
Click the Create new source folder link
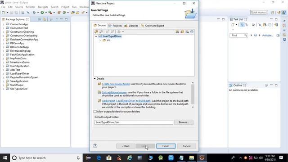(116, 84)
